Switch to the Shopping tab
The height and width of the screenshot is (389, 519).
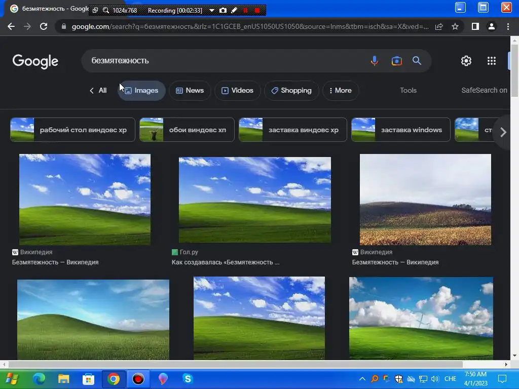click(291, 90)
